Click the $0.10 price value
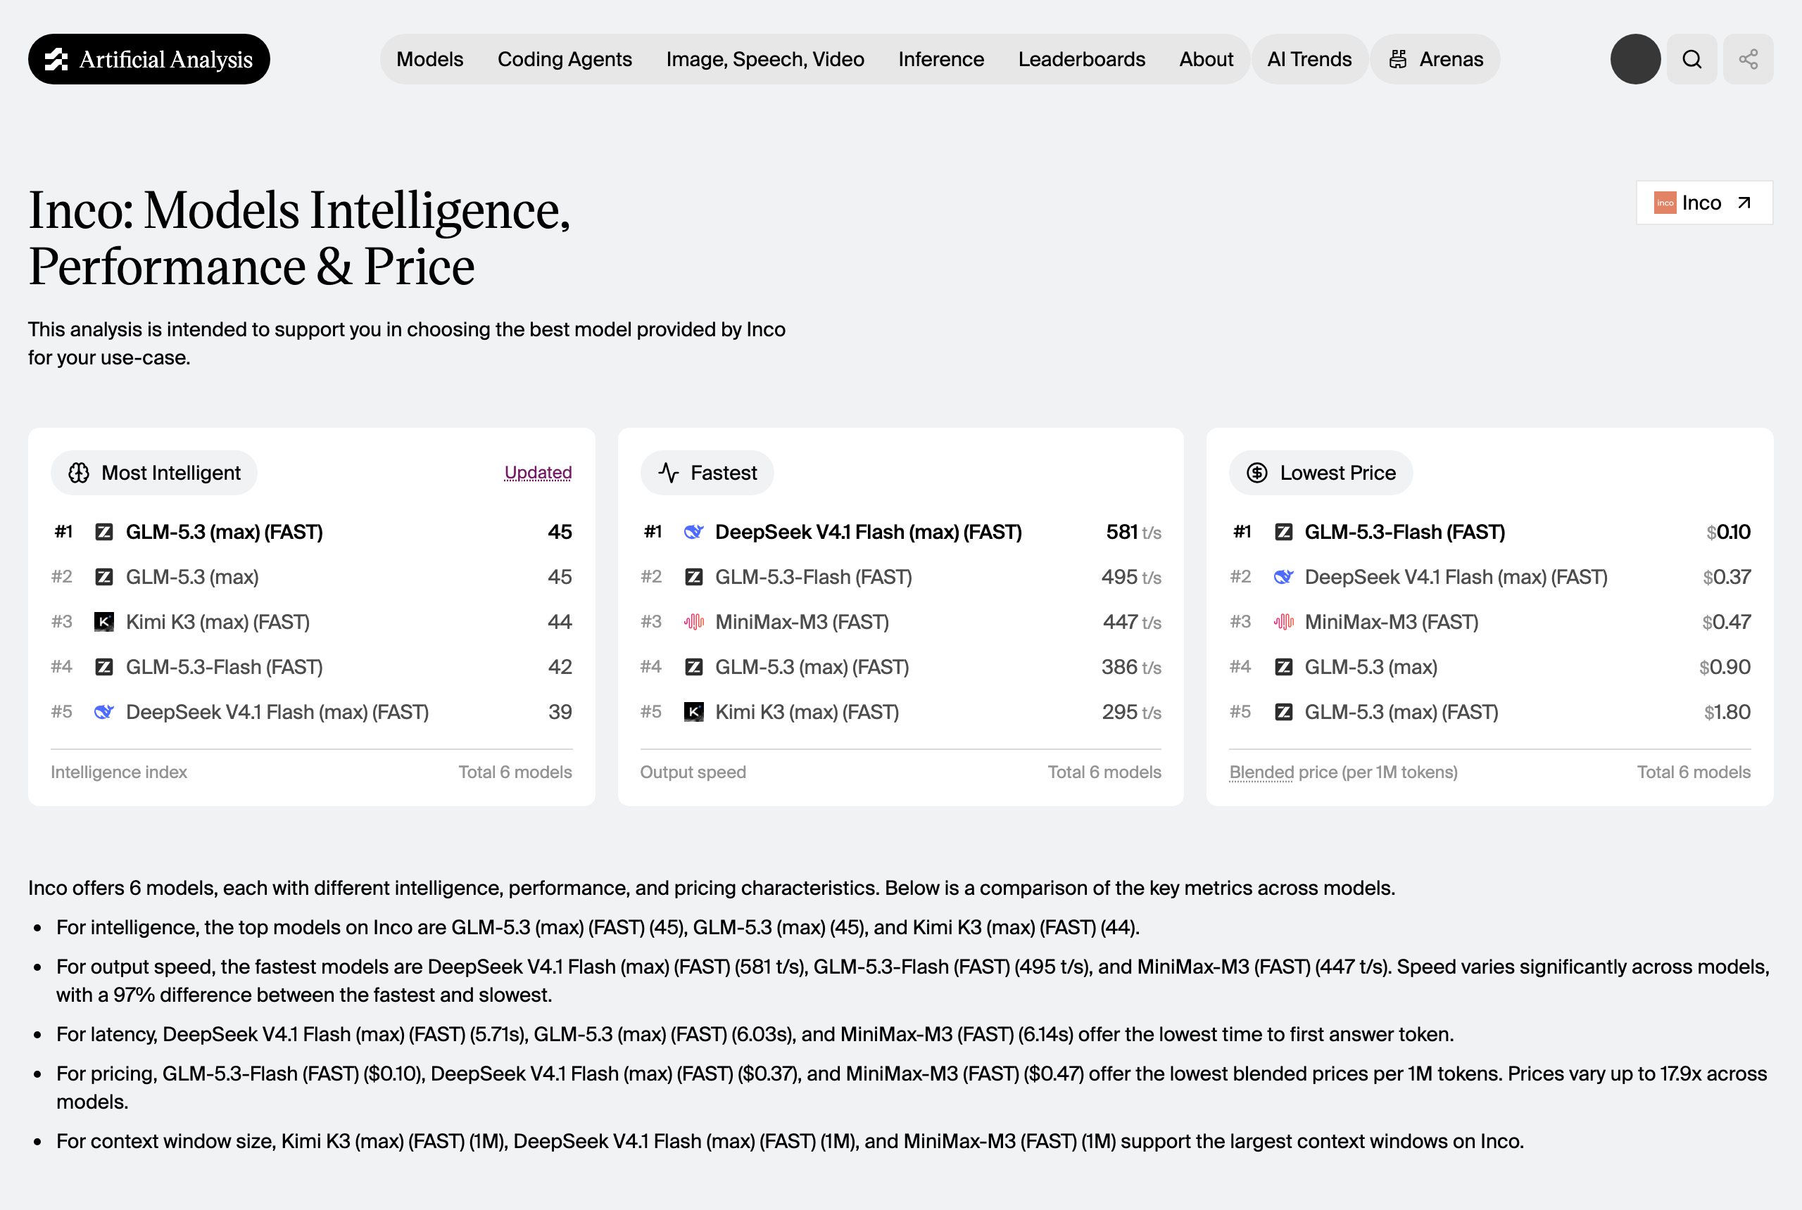Image resolution: width=1802 pixels, height=1210 pixels. 1728,533
